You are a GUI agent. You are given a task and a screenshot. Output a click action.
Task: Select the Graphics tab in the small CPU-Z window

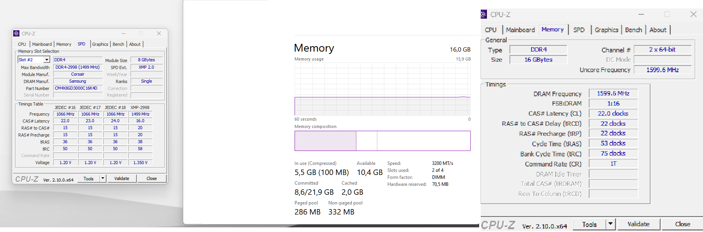click(x=100, y=44)
